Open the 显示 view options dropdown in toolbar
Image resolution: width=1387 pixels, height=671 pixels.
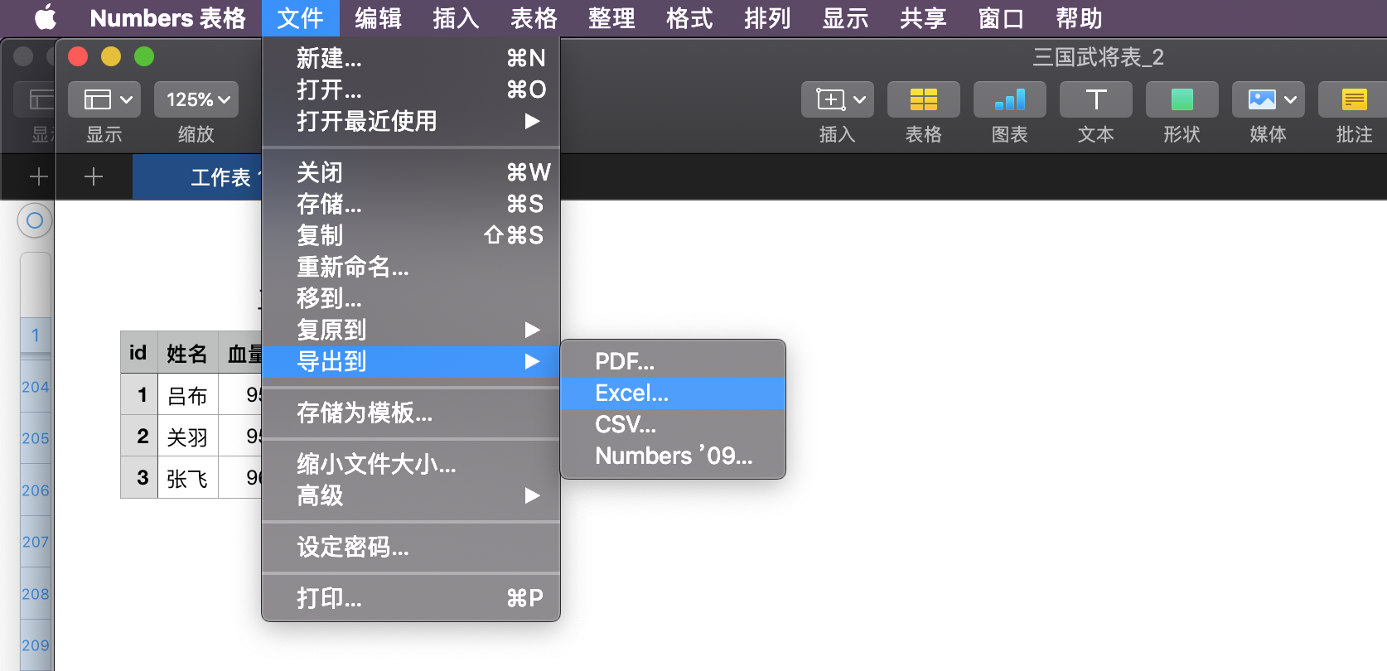pyautogui.click(x=104, y=99)
